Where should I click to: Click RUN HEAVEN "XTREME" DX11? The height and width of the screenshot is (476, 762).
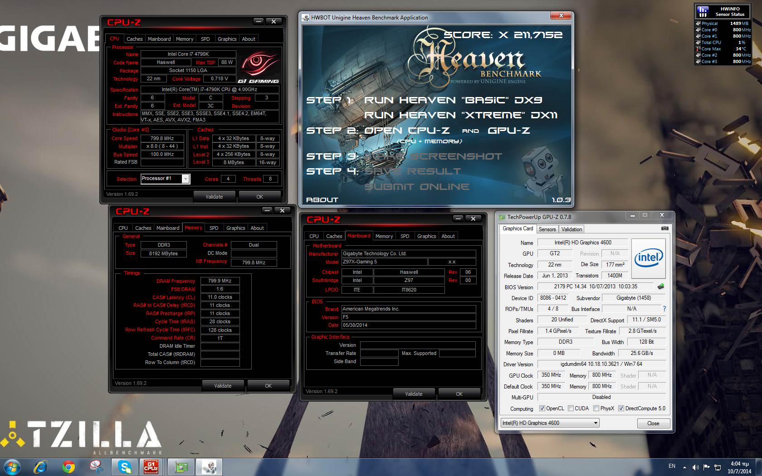pos(461,115)
